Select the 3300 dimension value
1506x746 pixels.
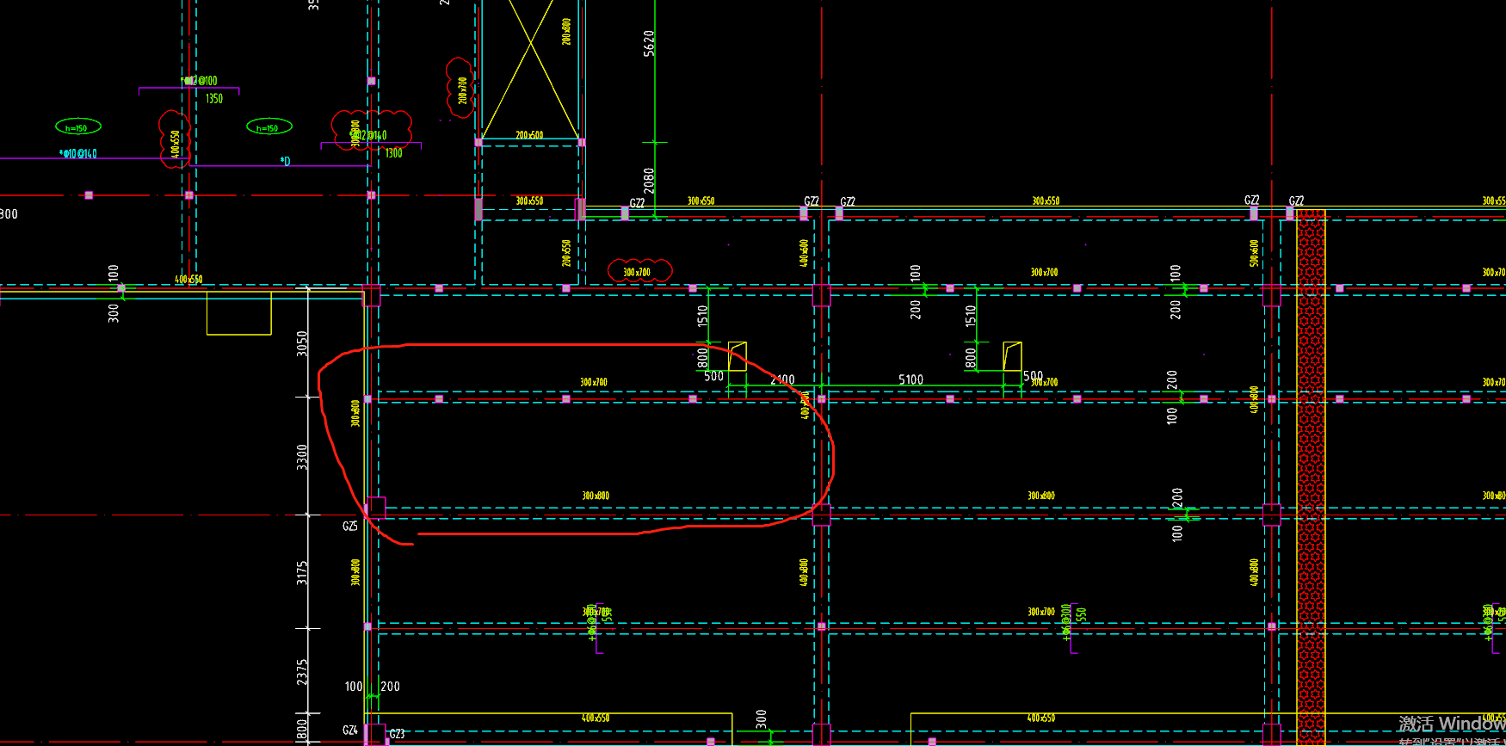coord(301,457)
